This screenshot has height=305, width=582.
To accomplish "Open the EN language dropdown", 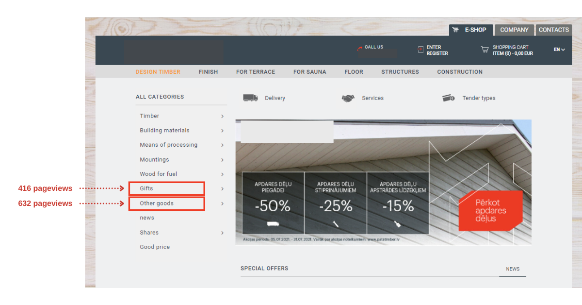I will point(558,49).
